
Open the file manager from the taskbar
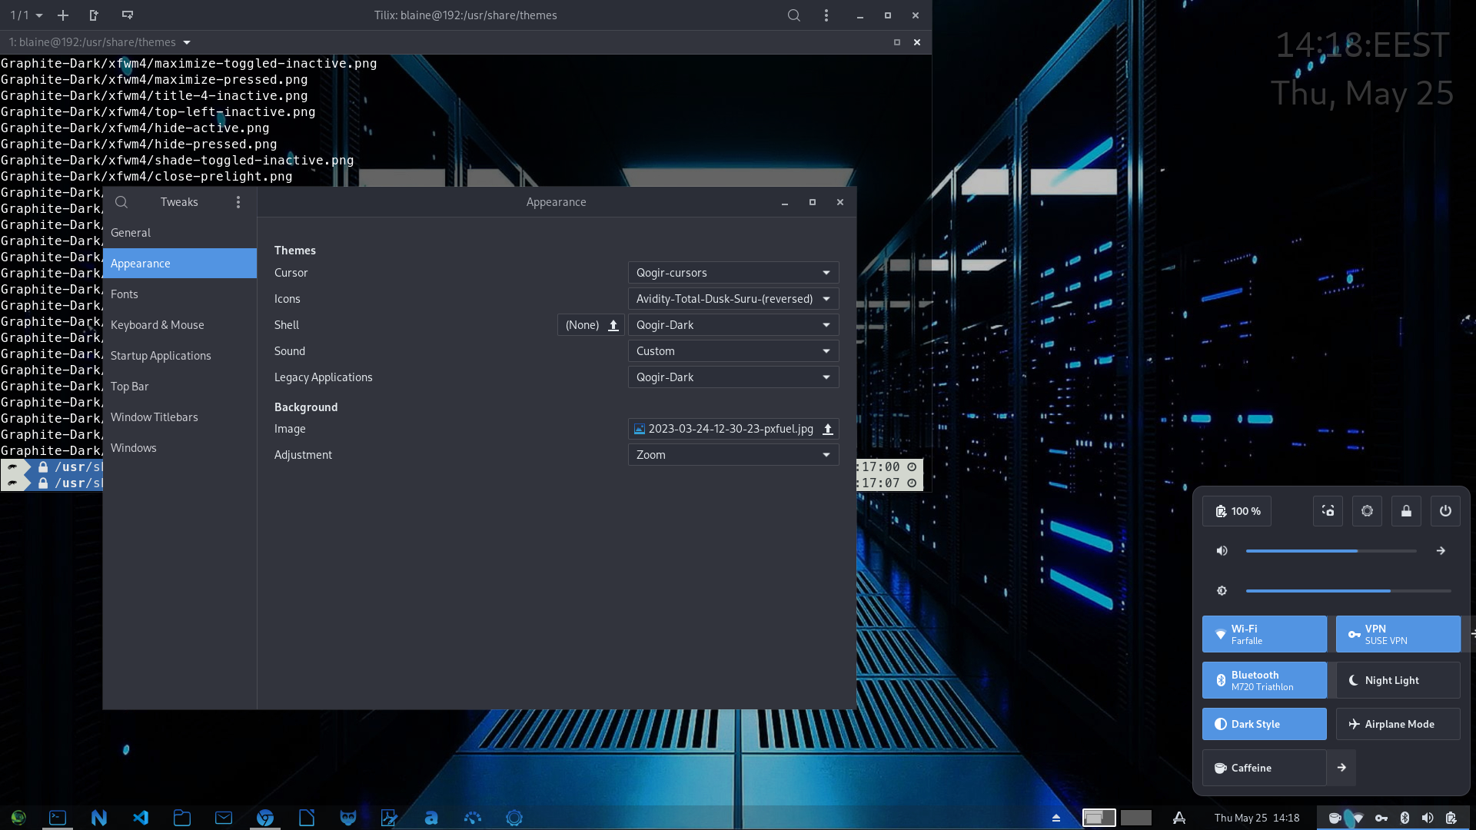pyautogui.click(x=182, y=818)
